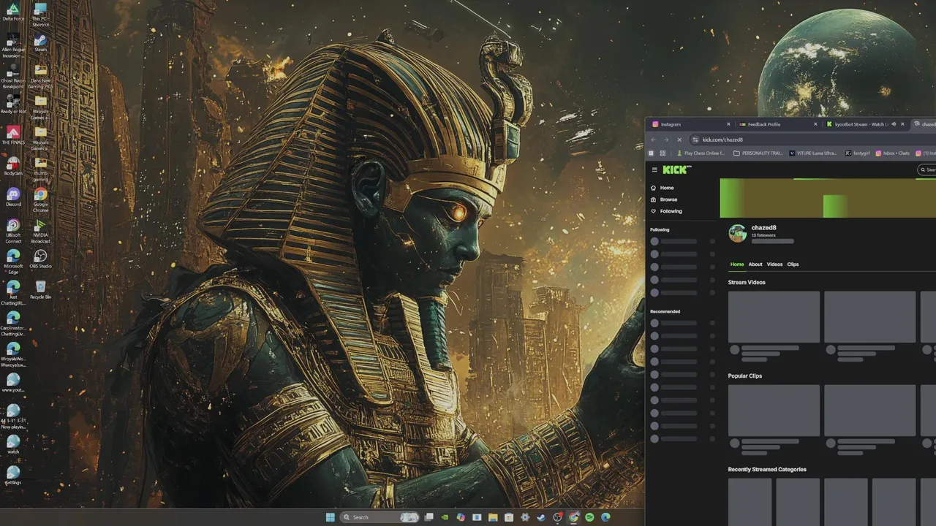Click the chazed8 channel avatar

(738, 233)
